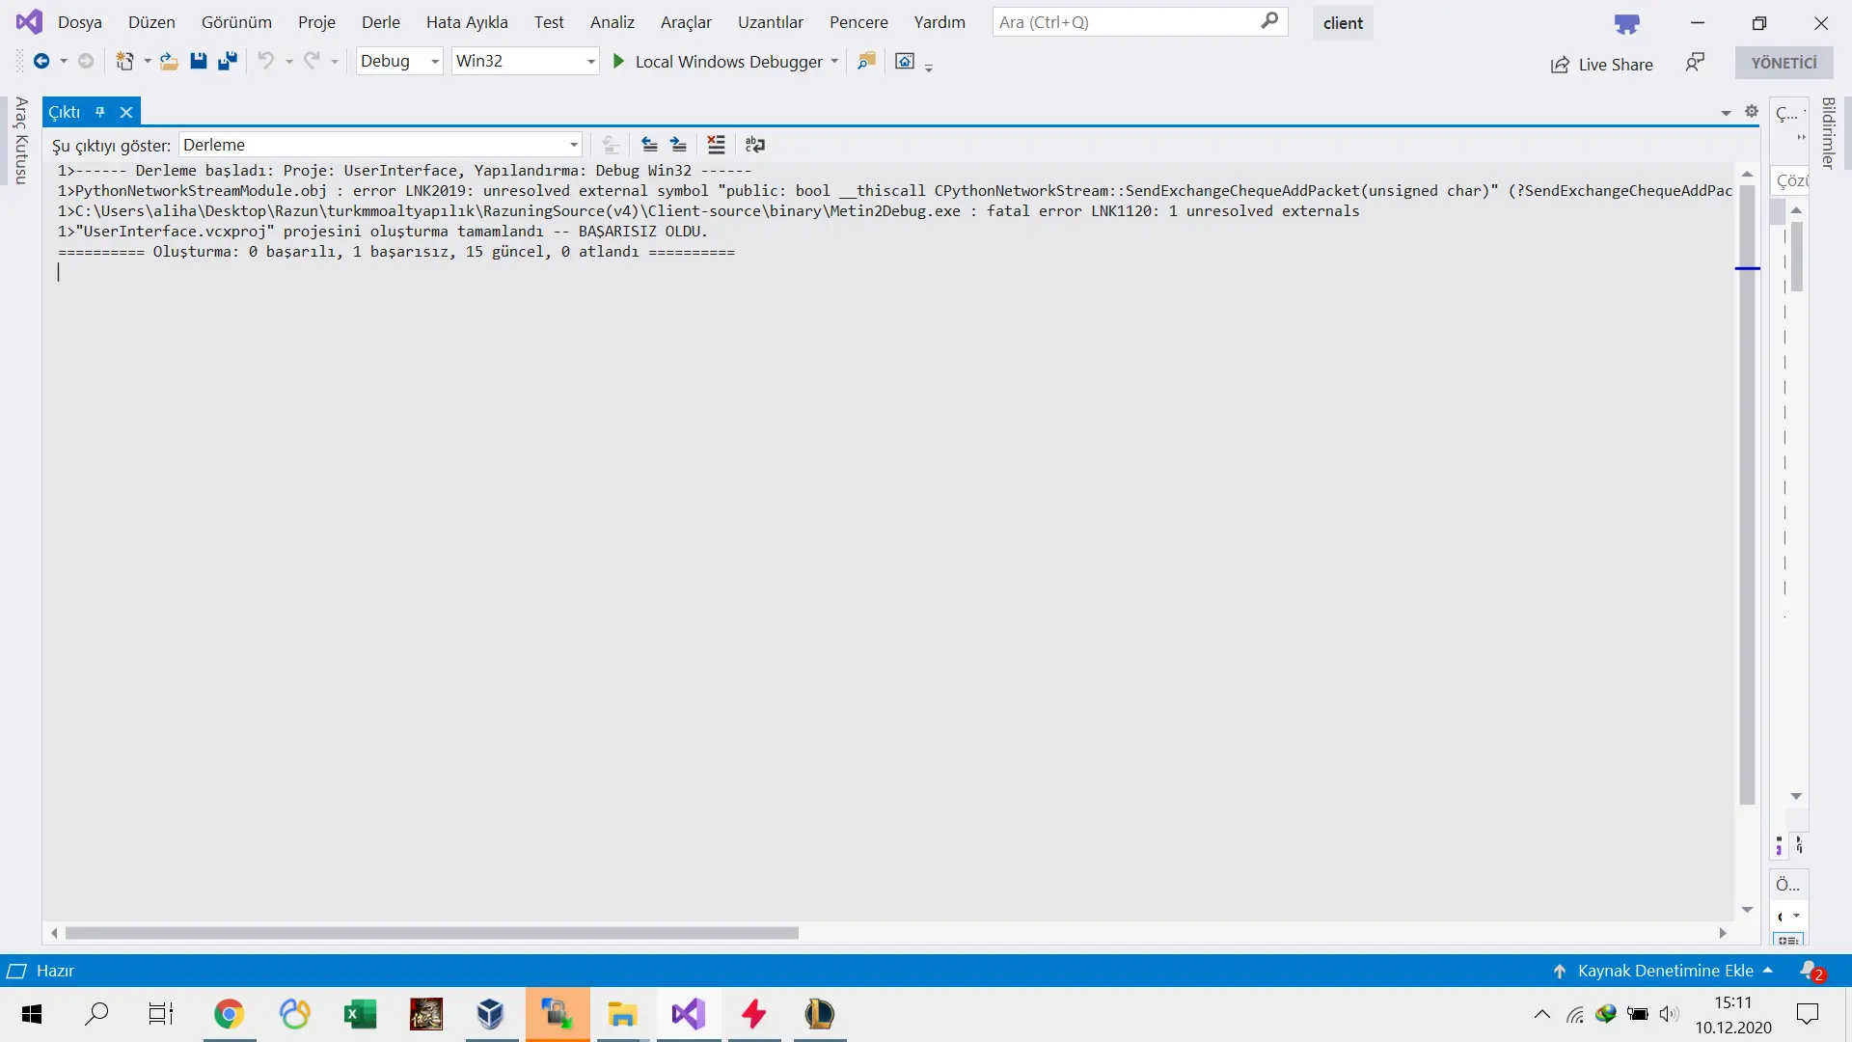Open the Derle menu
The image size is (1852, 1042).
pos(380,22)
